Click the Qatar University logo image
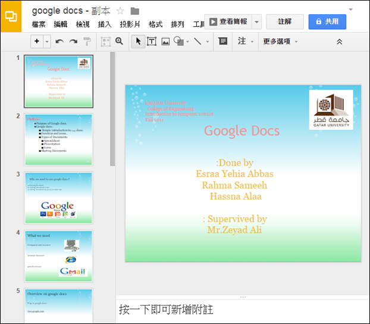 331,110
